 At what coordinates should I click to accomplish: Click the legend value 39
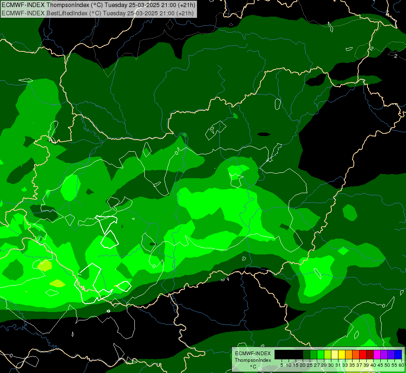(366, 365)
